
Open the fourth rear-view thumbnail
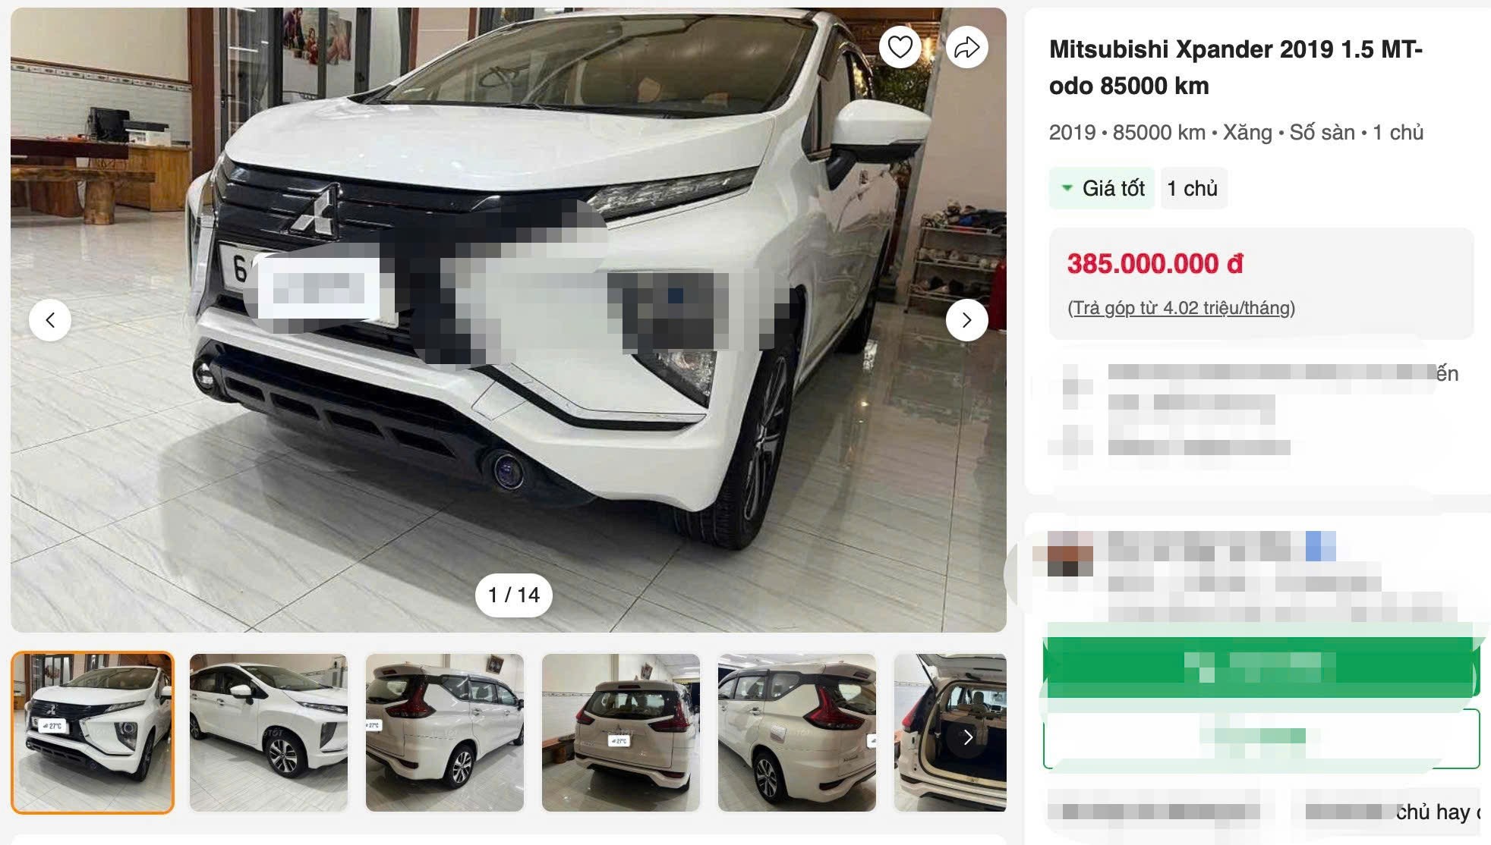(621, 733)
